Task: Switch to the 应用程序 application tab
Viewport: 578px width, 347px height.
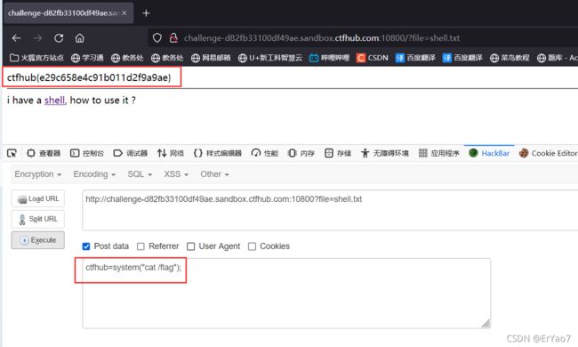Action: click(x=438, y=153)
